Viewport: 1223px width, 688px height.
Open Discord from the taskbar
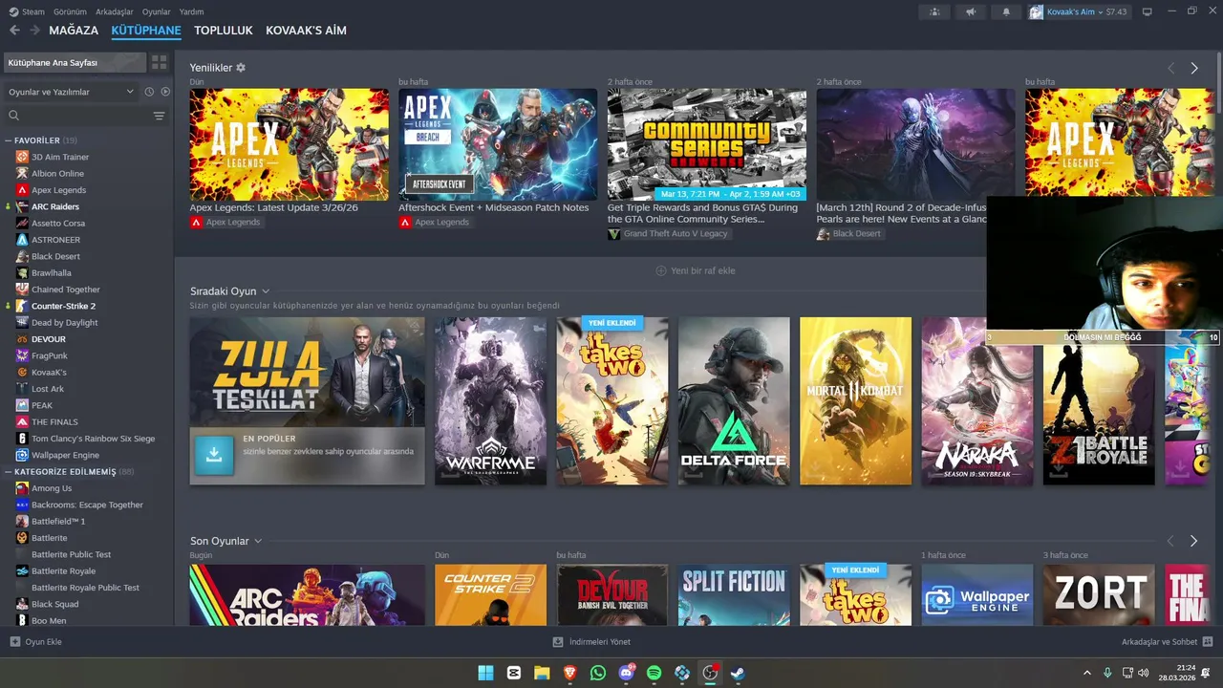point(626,673)
